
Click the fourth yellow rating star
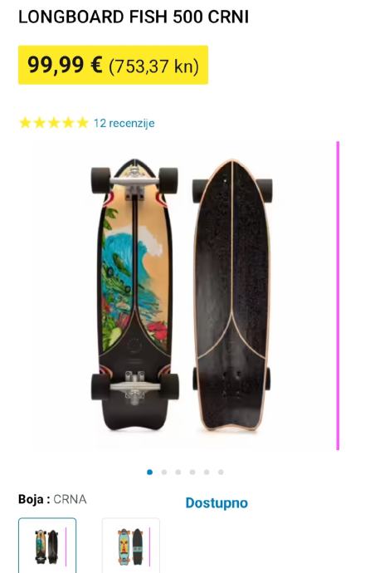68,123
